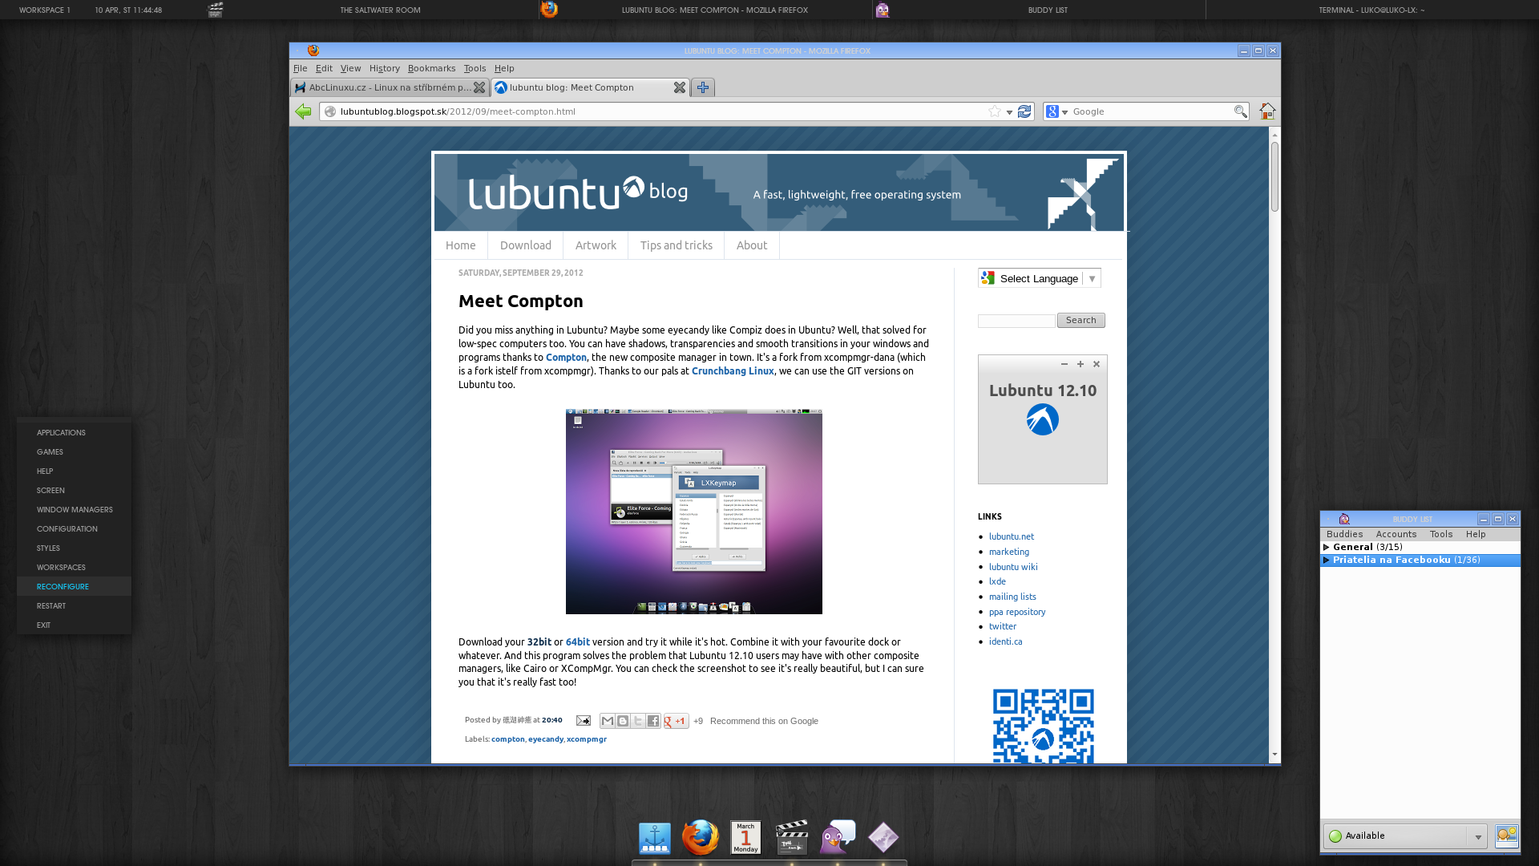
Task: Open the lubuntu wiki link
Action: tap(1013, 567)
